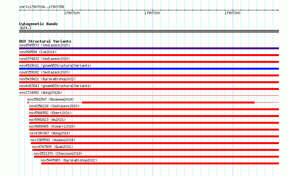
Task: Click the red nsv5439621 variant bar
Action: (x=149, y=82)
